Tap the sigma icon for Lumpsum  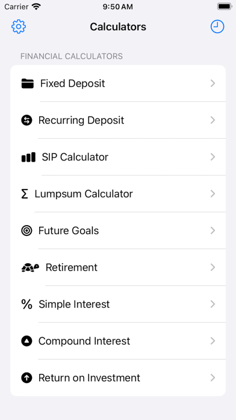tap(25, 194)
